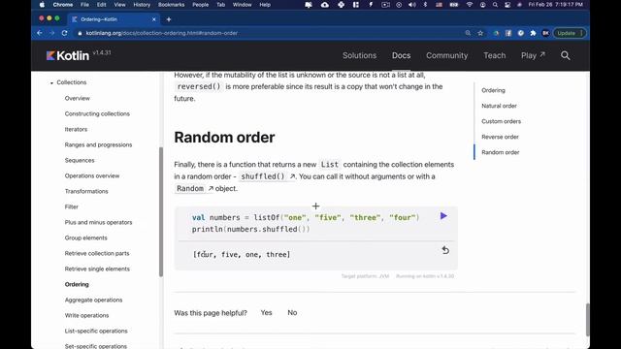Reload the current page
621x349 pixels.
(65, 33)
